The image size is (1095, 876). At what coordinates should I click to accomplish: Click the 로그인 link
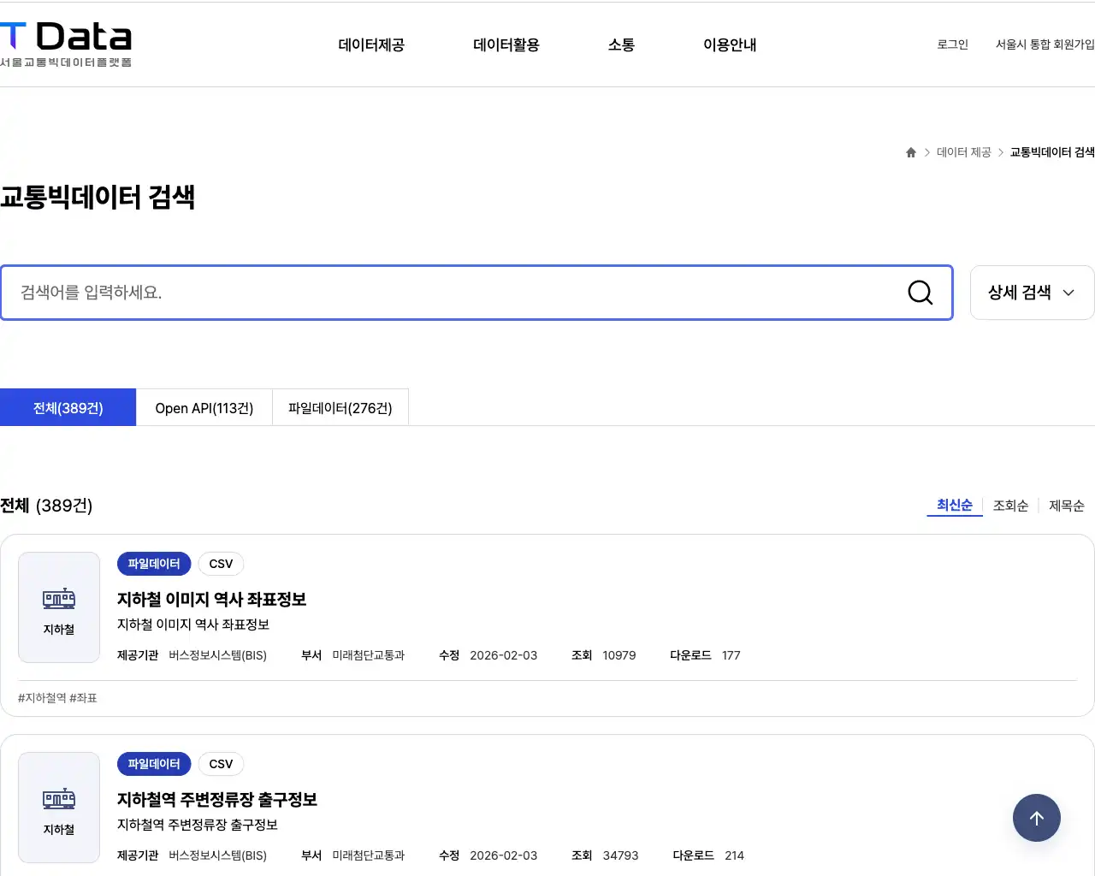[951, 45]
